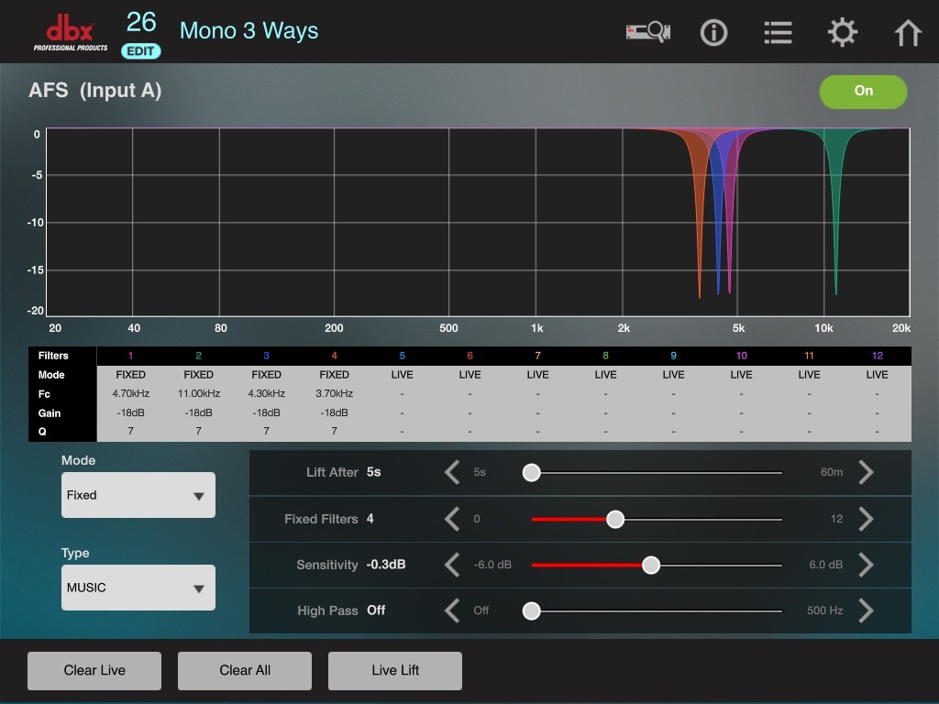Image resolution: width=939 pixels, height=704 pixels.
Task: Open the Mode dropdown set to Fixed
Action: coord(138,495)
